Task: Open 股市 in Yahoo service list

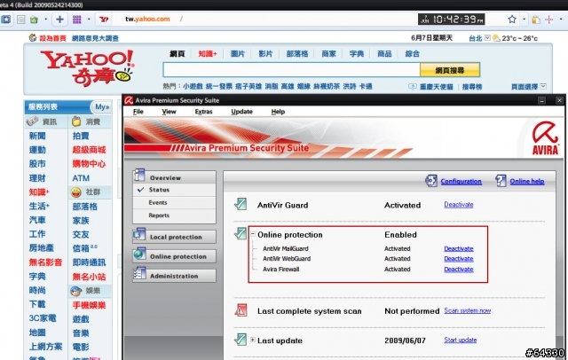Action: click(37, 164)
